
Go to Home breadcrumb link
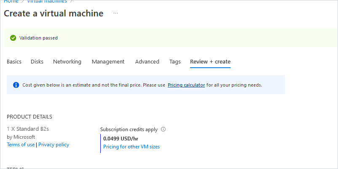(x=11, y=2)
